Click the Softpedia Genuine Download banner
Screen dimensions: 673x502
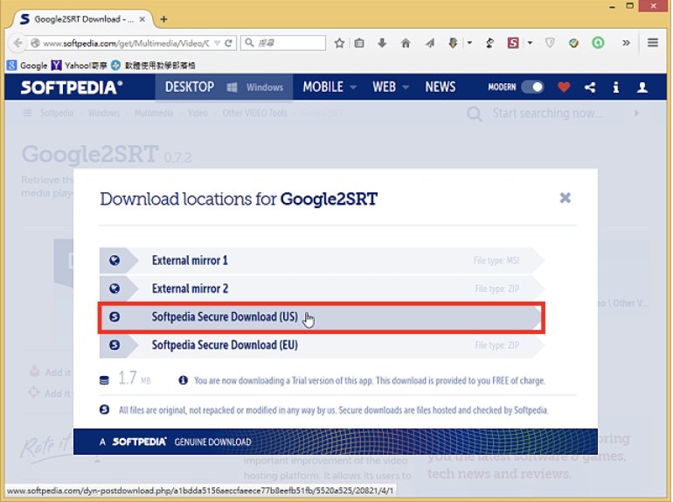pos(336,442)
